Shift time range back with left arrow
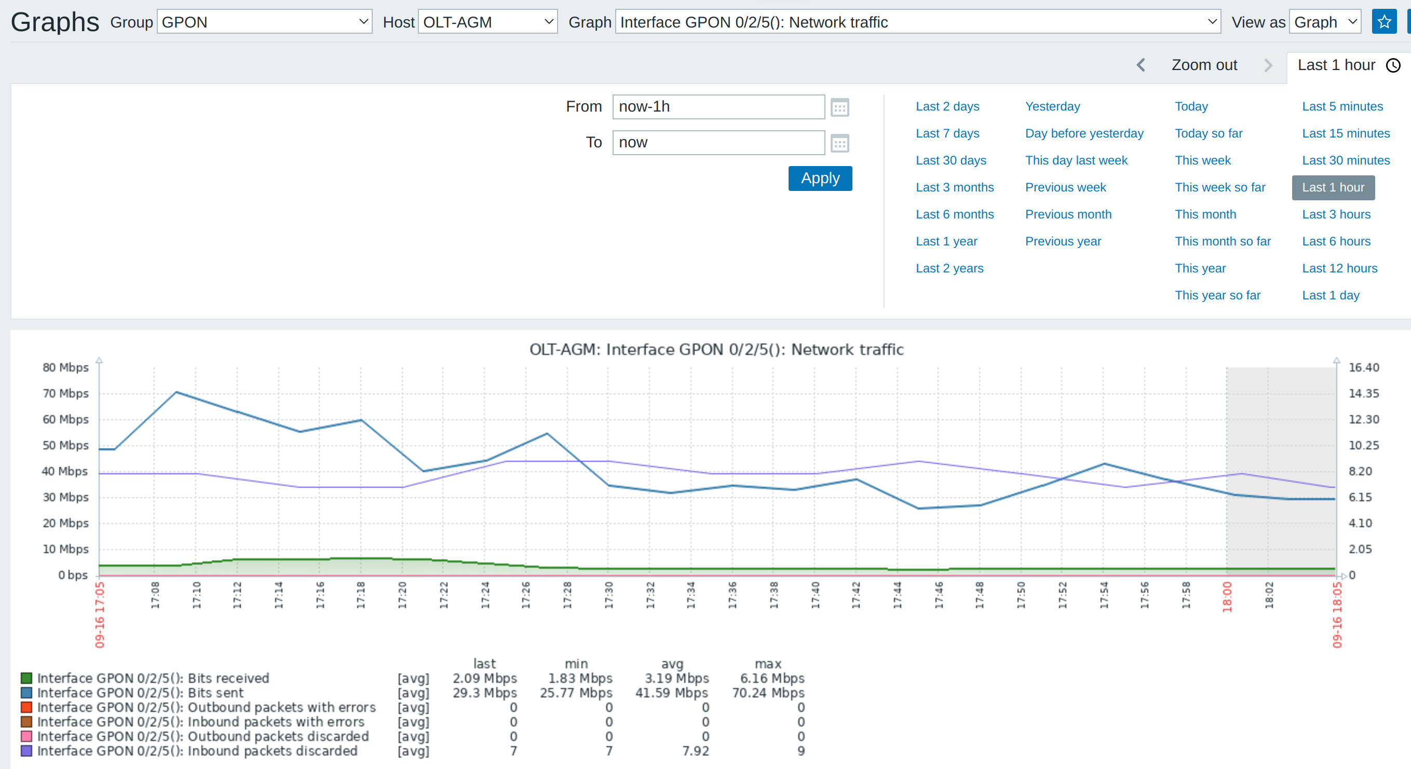Screen dimensions: 1411x769 click(x=1141, y=65)
